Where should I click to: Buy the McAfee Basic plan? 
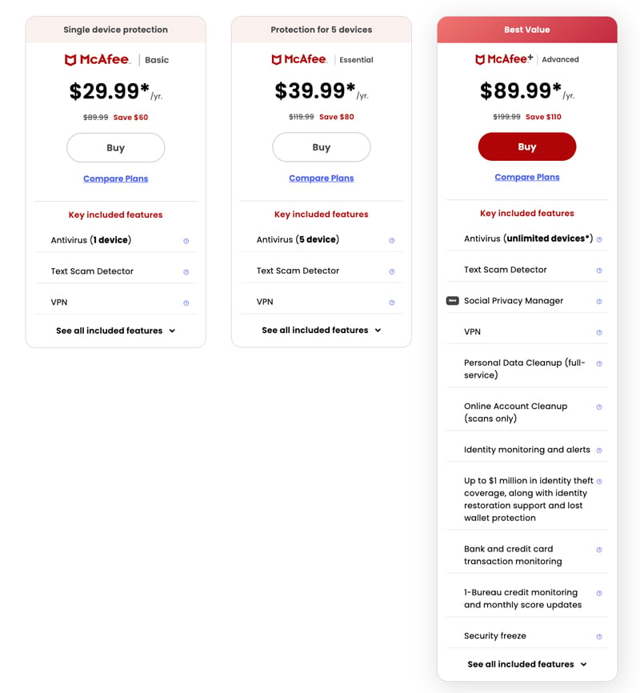pos(116,148)
